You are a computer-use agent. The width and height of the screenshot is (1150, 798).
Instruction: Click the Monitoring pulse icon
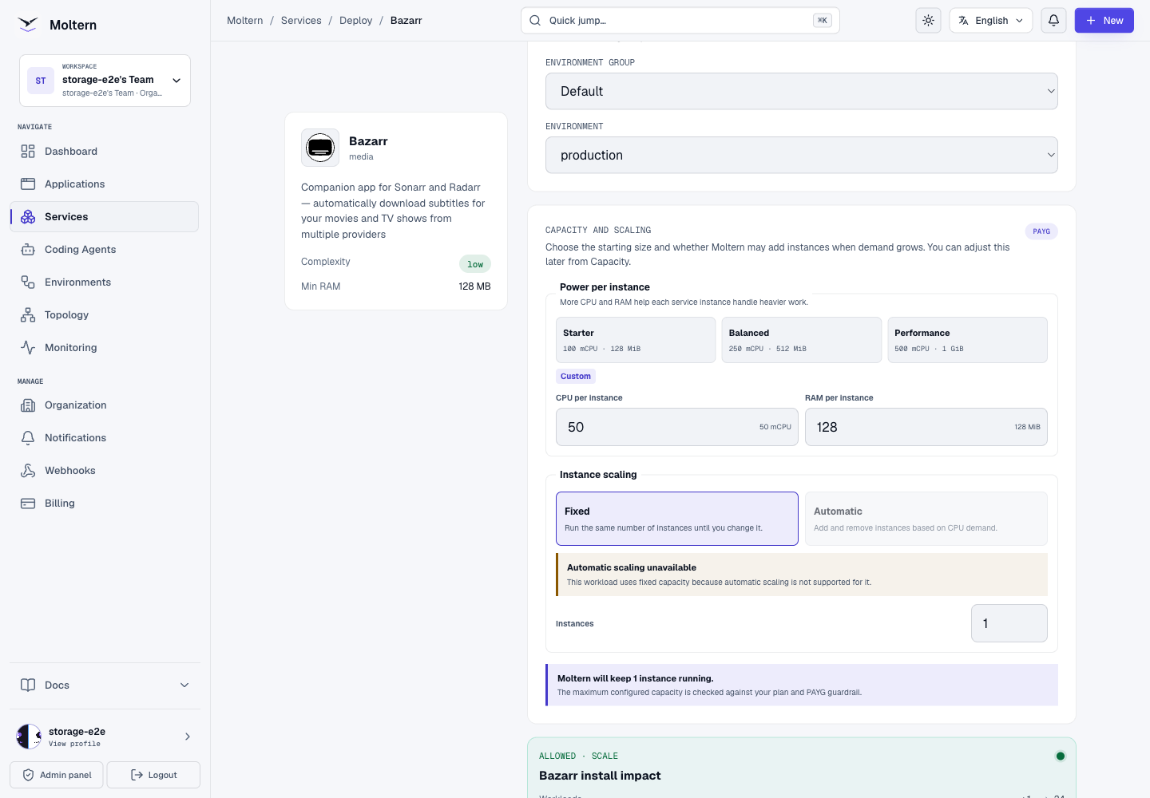coord(28,348)
